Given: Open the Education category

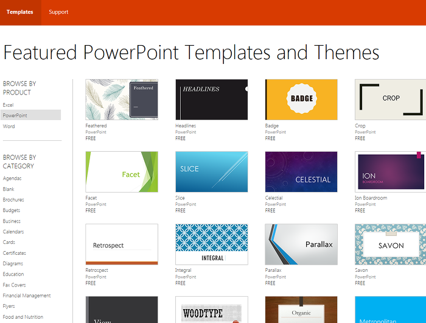Looking at the screenshot, I should [x=13, y=274].
